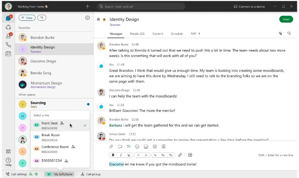Viewport: 299px width, 178px height.
Task: Expand the My Softphone line selector
Action: 60,174
